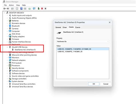Select System devices tree item

click(18, 81)
